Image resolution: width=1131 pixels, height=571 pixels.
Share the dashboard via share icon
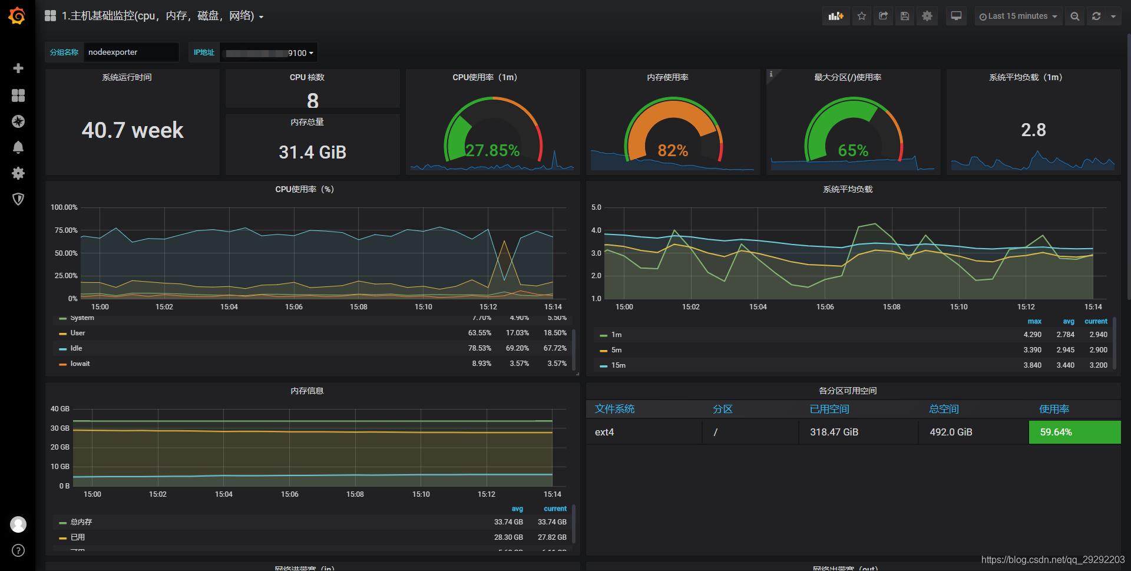(883, 16)
